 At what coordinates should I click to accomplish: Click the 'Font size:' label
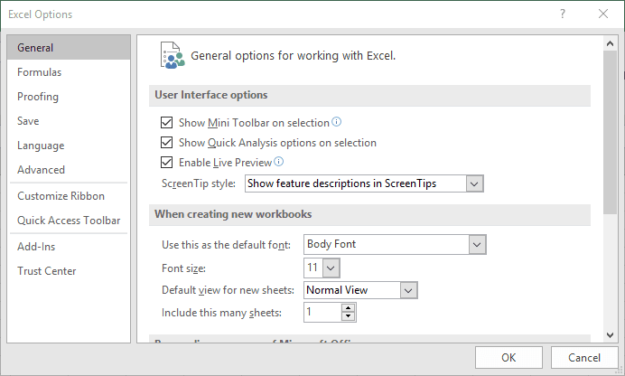click(183, 268)
